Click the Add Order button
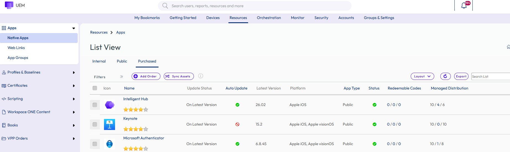Image resolution: width=510 pixels, height=152 pixels. (x=146, y=76)
